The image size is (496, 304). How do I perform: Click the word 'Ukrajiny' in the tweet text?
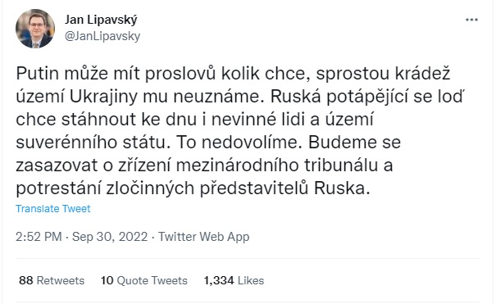pyautogui.click(x=103, y=97)
